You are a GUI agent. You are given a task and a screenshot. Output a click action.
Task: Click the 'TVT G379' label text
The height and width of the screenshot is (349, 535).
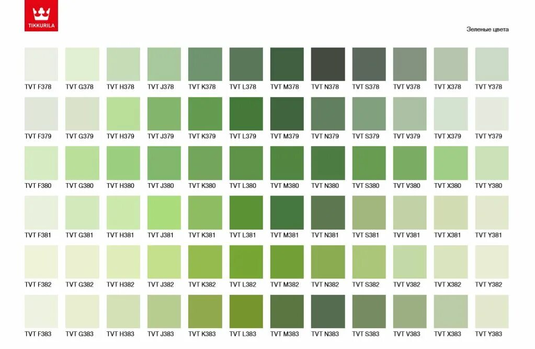click(x=79, y=136)
